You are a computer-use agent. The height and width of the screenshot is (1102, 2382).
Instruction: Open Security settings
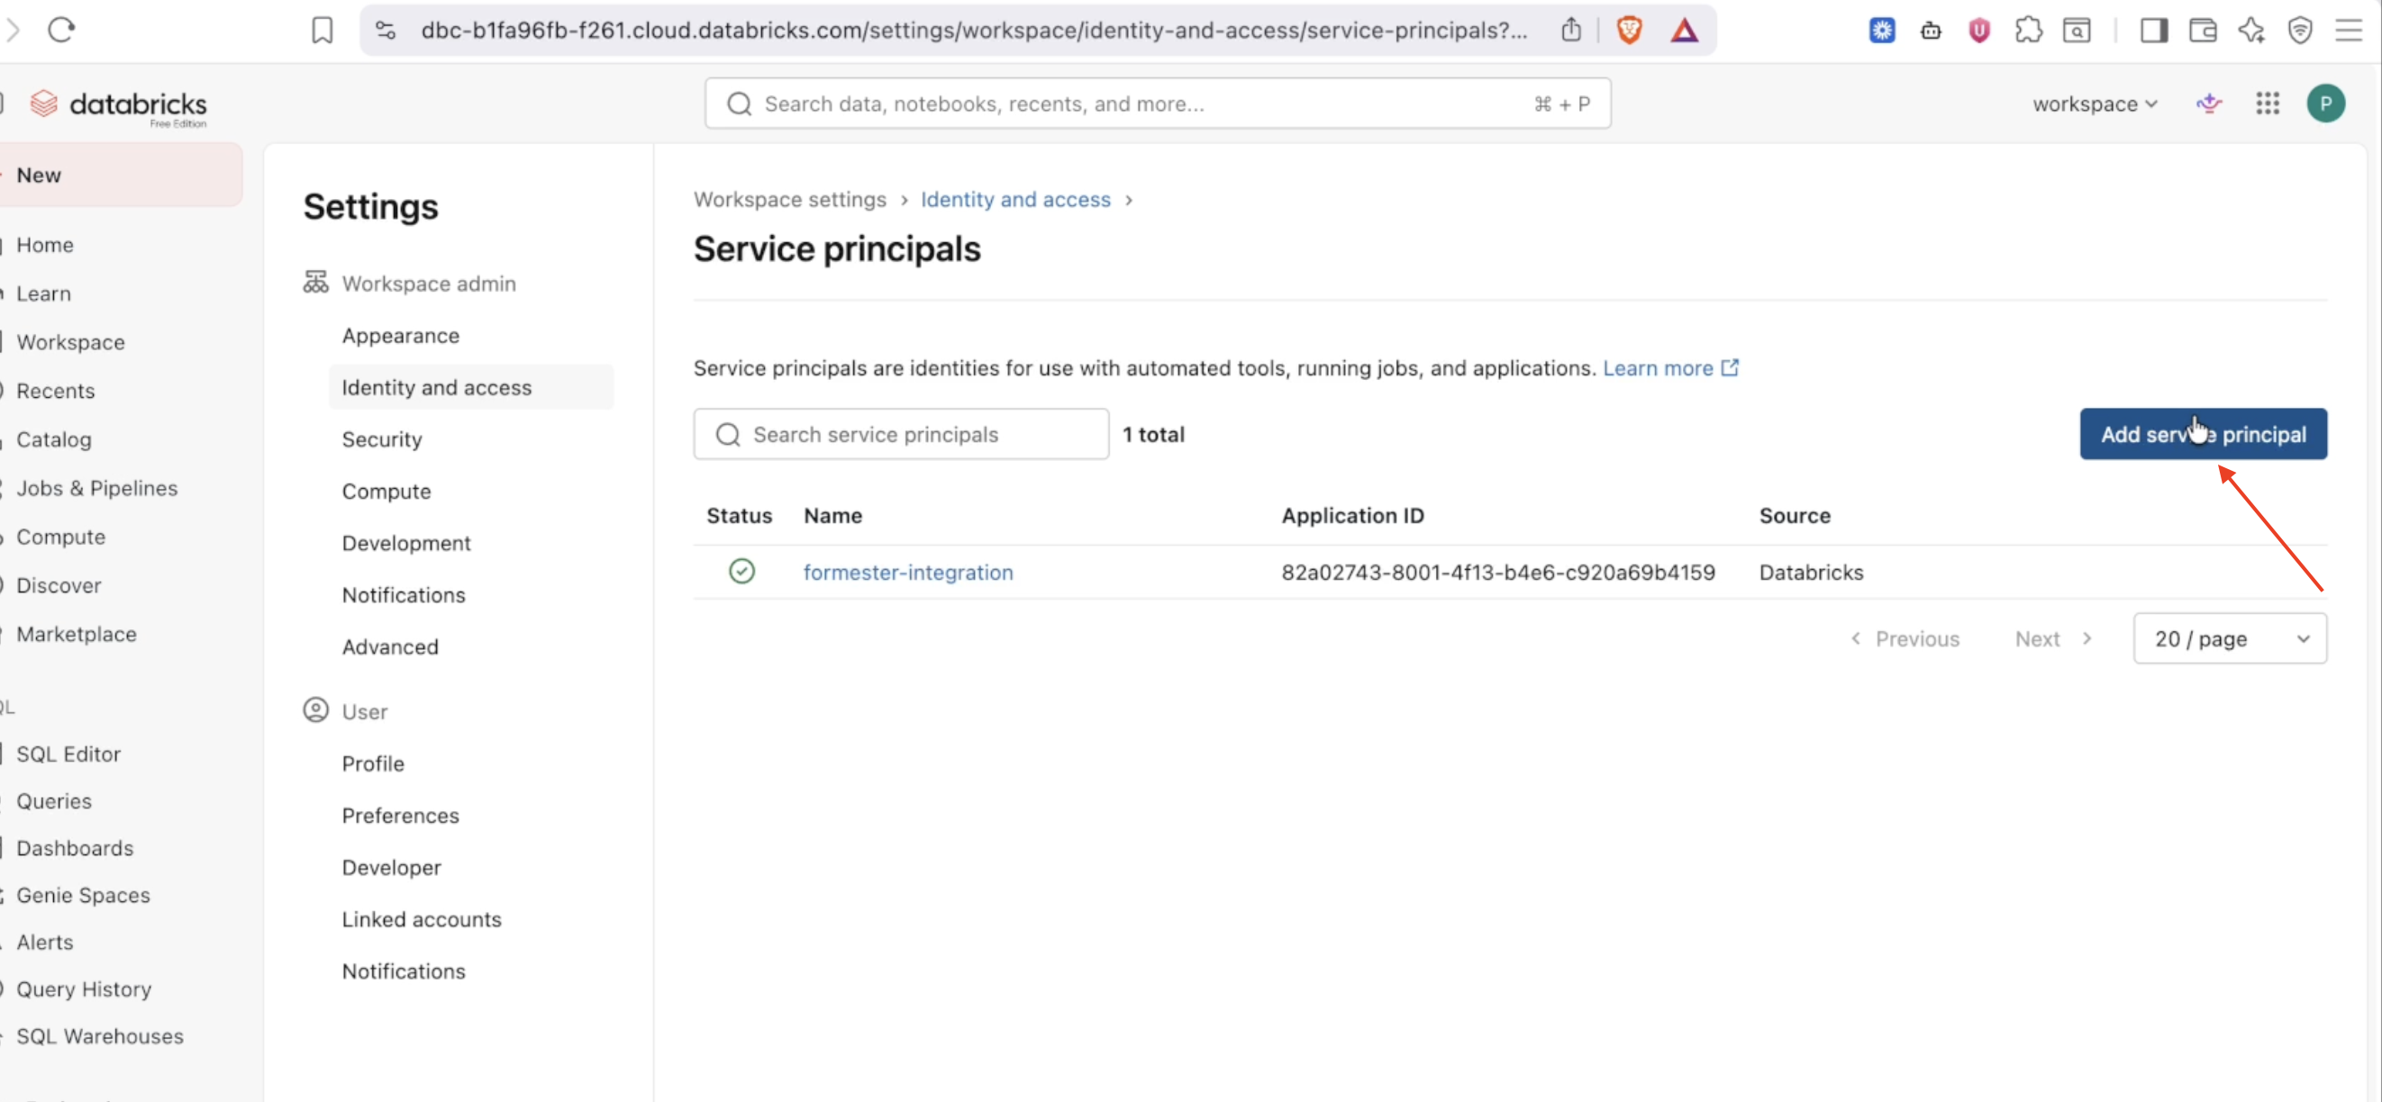pos(382,438)
